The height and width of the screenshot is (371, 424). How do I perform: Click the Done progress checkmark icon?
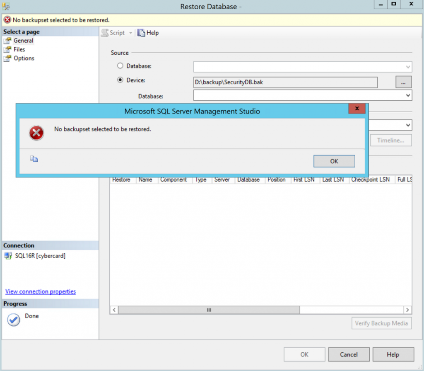(x=14, y=320)
